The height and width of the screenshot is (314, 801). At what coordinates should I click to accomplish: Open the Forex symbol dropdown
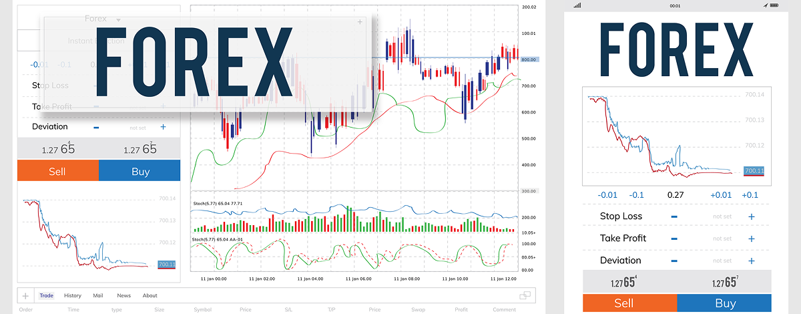pos(117,19)
